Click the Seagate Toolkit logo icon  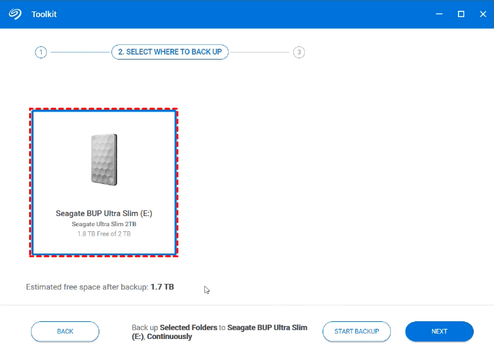[x=15, y=14]
